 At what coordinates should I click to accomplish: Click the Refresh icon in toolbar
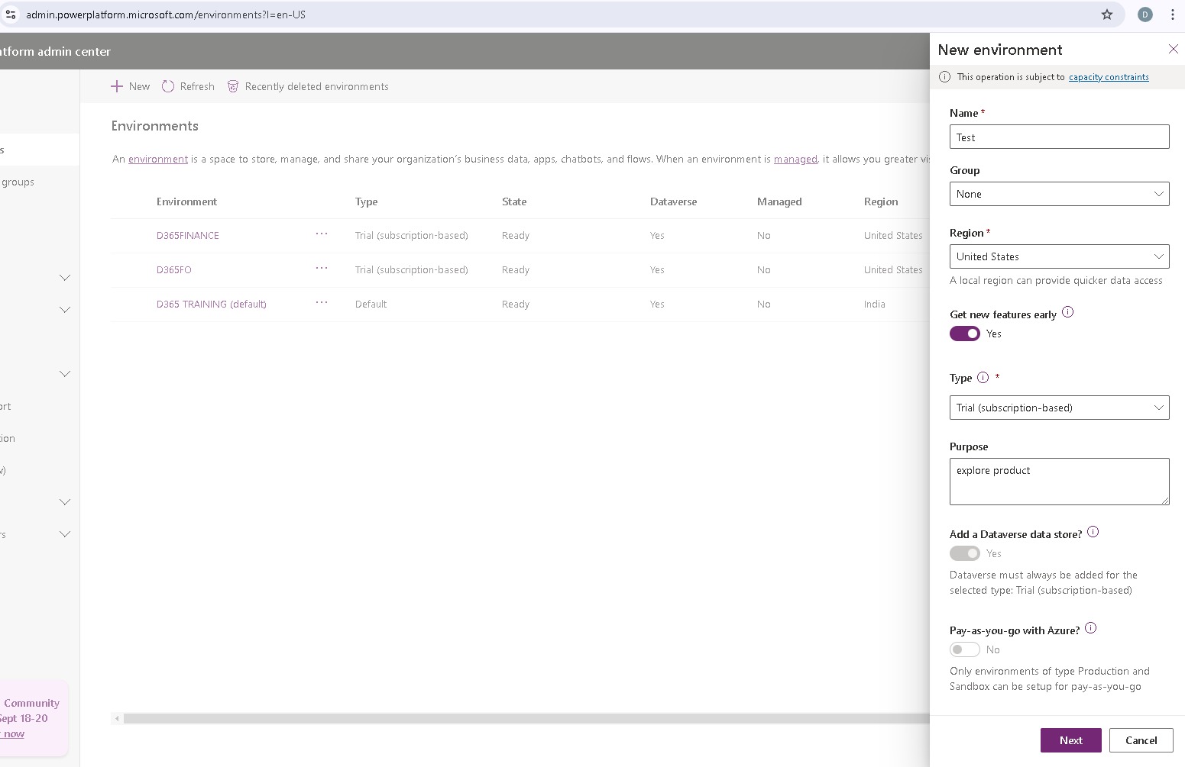pos(168,86)
